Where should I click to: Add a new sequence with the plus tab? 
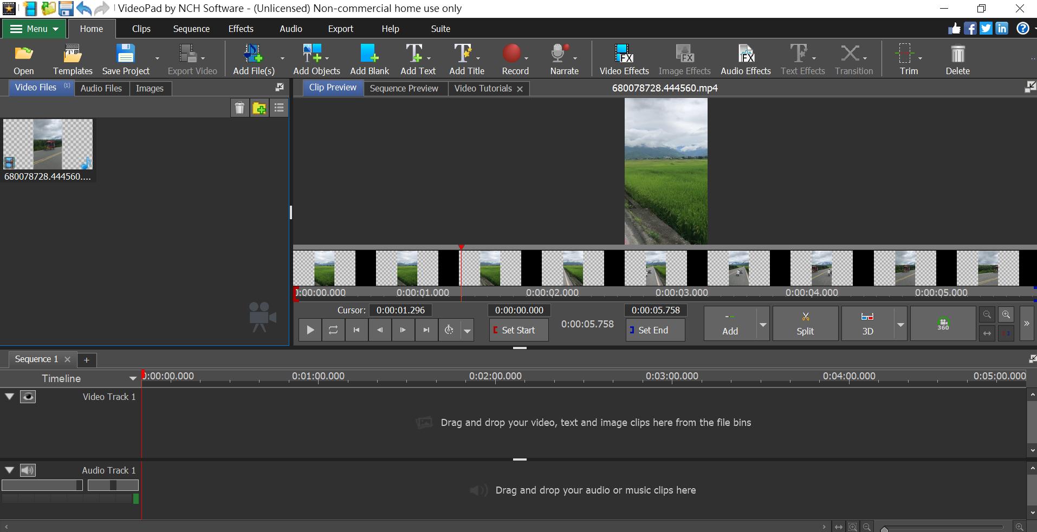pyautogui.click(x=86, y=359)
